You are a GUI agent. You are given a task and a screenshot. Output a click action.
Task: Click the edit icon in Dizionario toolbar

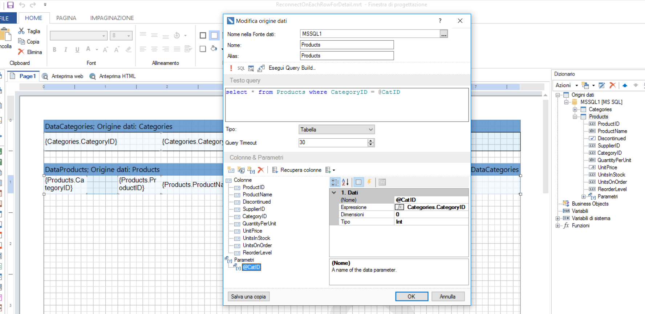602,85
